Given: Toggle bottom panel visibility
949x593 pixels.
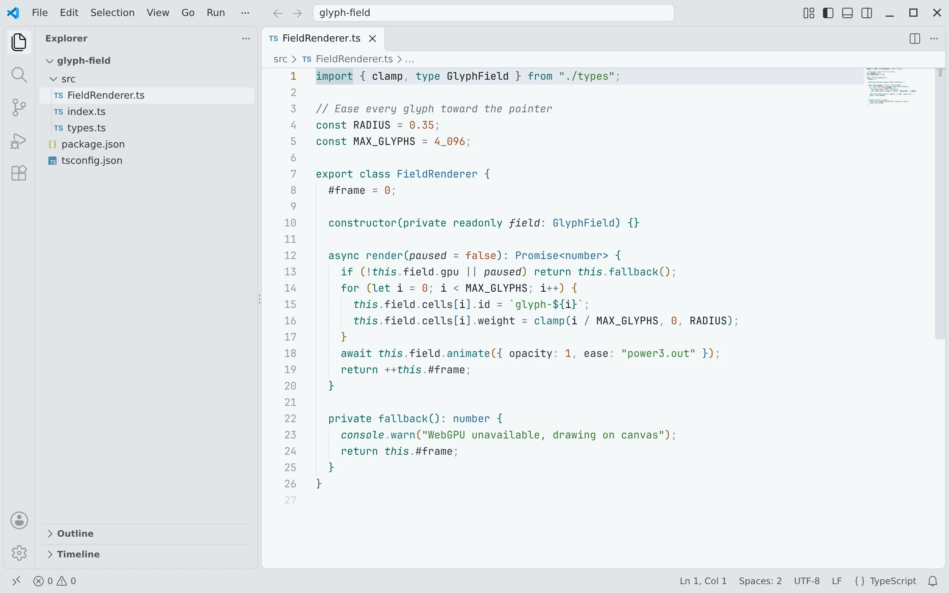Looking at the screenshot, I should coord(847,13).
